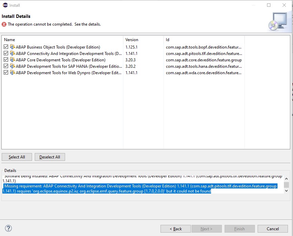The width and height of the screenshot is (293, 236).
Task: Click the Deselect All button
Action: point(50,157)
